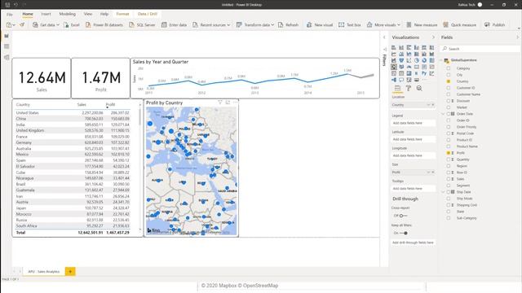Screen dimensions: 522x293
Task: Switch to the Modeling ribbon tab
Action: (x=67, y=14)
